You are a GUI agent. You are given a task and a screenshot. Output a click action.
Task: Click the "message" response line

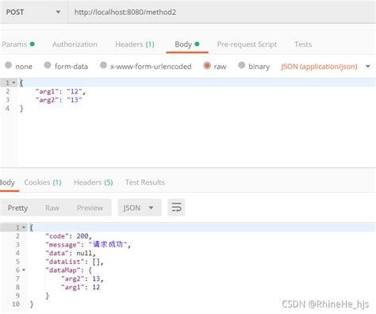click(x=88, y=244)
